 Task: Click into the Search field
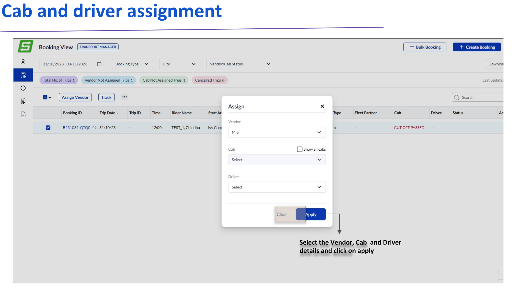point(480,97)
